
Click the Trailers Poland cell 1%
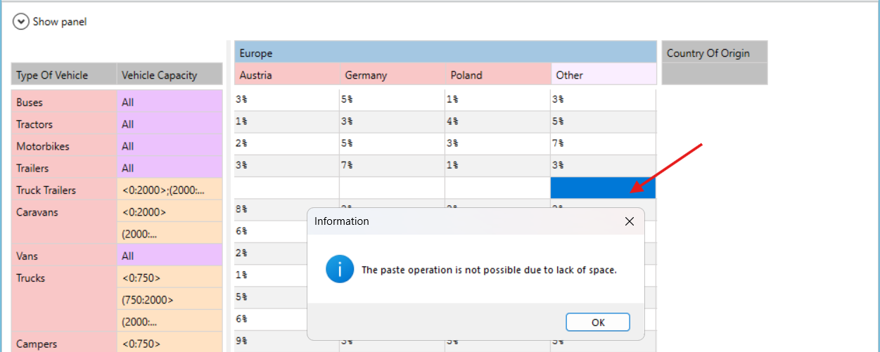click(497, 165)
